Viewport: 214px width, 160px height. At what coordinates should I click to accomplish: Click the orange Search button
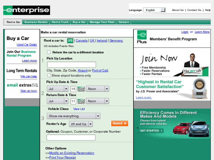[120, 124]
